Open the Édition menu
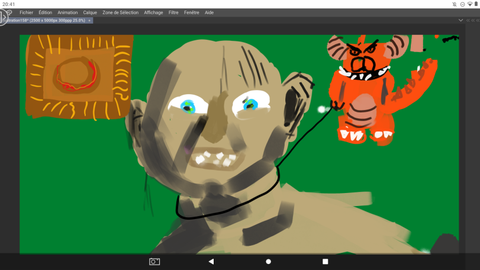 coord(46,12)
